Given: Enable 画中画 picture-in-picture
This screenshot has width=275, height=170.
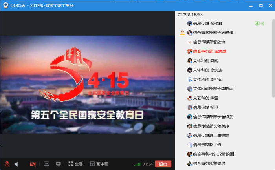Looking at the screenshot, I should 99,164.
